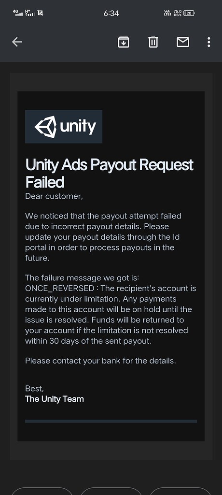
Task: Tap the leftmost rounded button at the bottom
Action: coord(42,491)
